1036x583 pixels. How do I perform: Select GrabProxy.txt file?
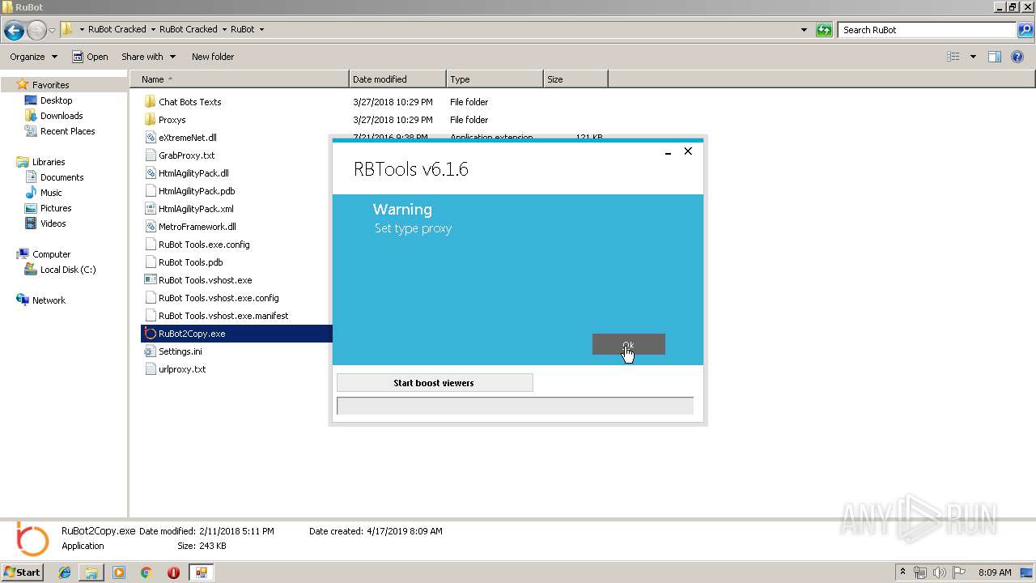(x=186, y=155)
